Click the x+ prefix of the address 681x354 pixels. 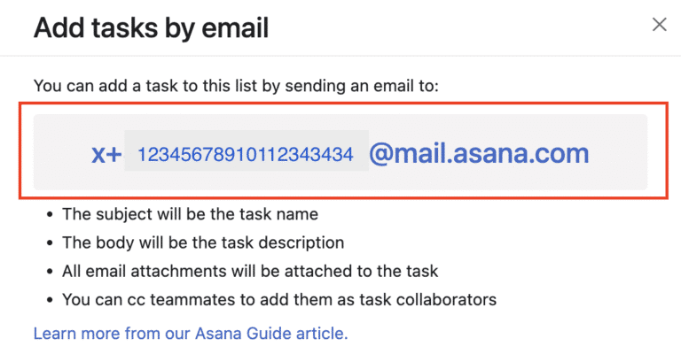click(x=106, y=154)
